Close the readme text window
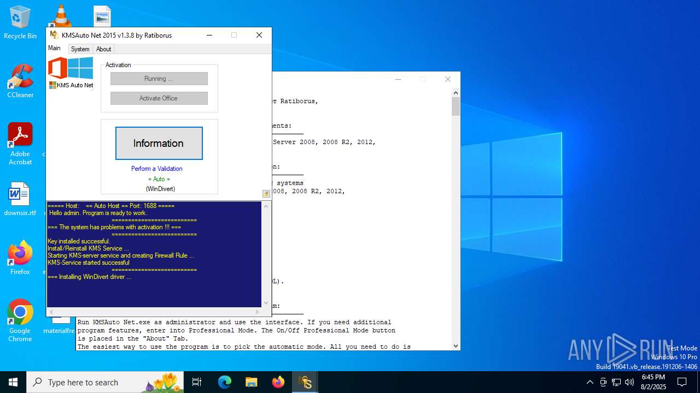 (448, 79)
